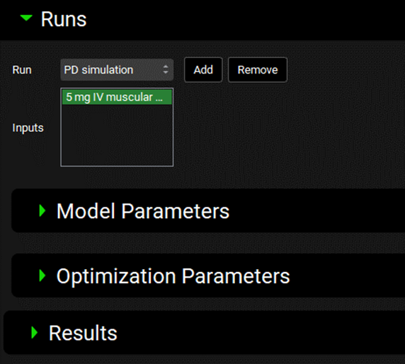Click the Inputs field label
Viewport: 405px width, 364px height.
click(28, 128)
